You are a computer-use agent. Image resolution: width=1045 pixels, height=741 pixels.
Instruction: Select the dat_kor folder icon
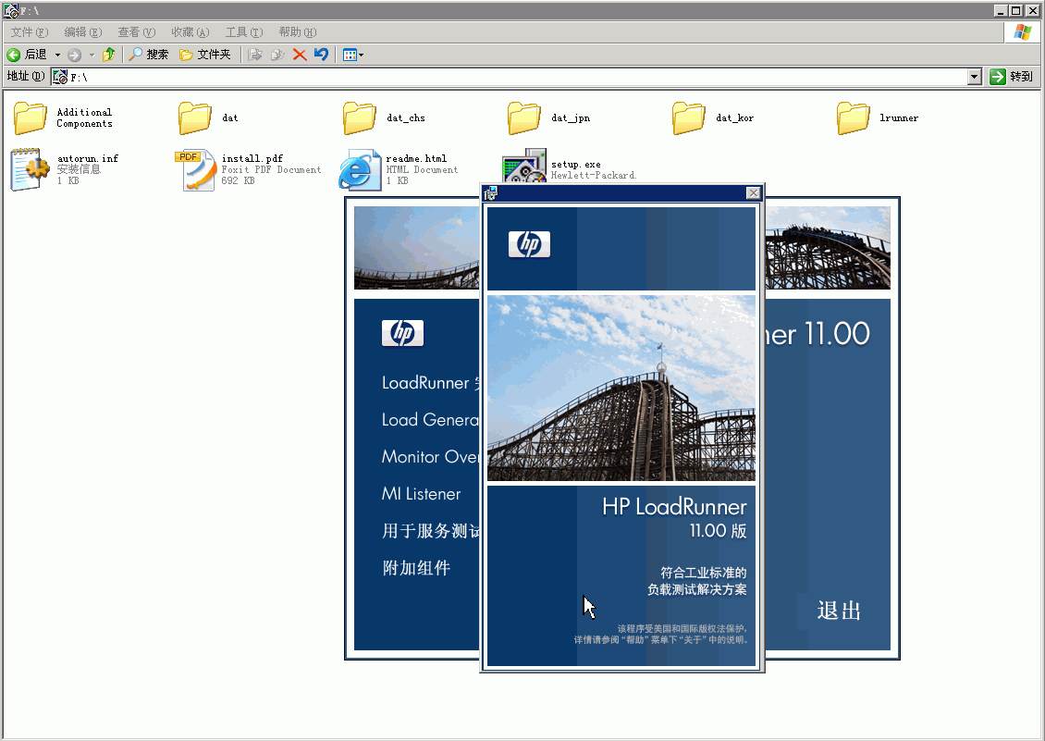point(688,118)
